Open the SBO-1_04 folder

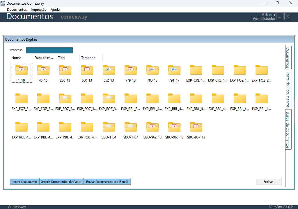(x=109, y=130)
